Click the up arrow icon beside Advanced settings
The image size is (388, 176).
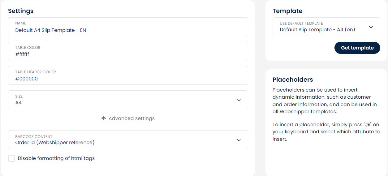point(104,118)
